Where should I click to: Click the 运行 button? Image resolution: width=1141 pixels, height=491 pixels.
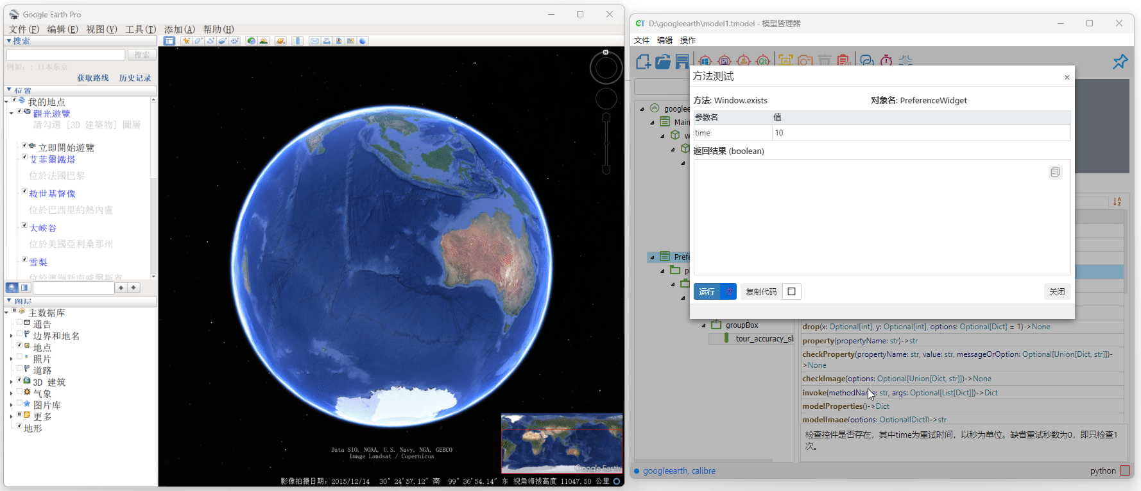tap(707, 291)
